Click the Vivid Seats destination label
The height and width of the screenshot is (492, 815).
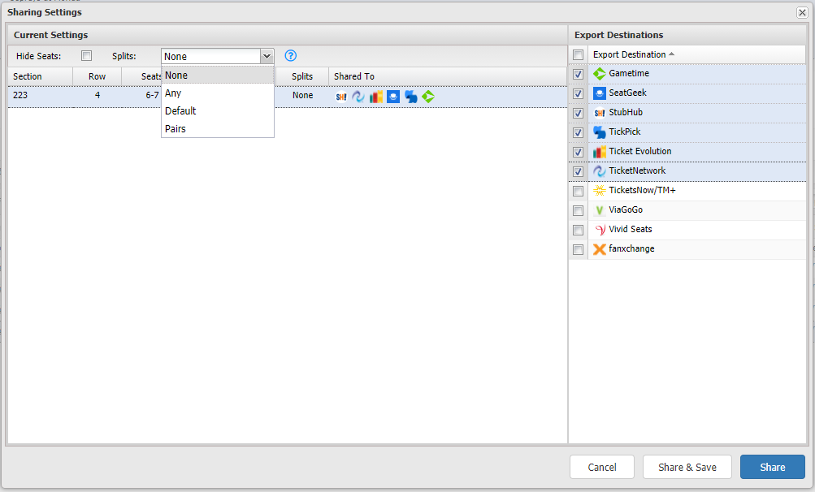pos(631,229)
